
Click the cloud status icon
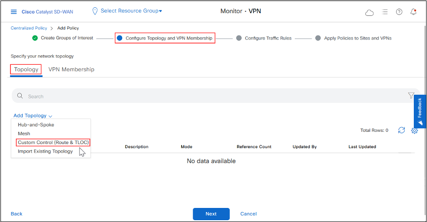click(369, 12)
